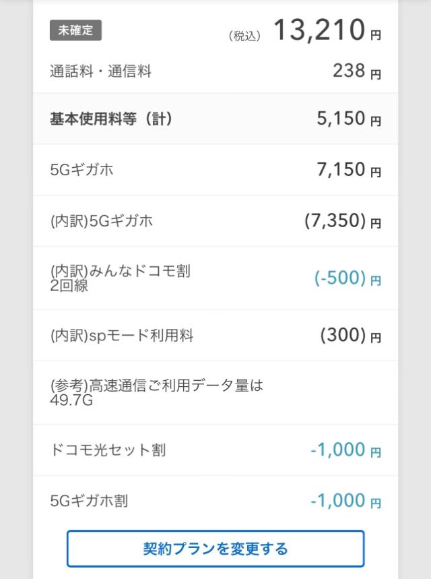Click the (-500)円 discount amount
This screenshot has height=579, width=431.
(347, 278)
